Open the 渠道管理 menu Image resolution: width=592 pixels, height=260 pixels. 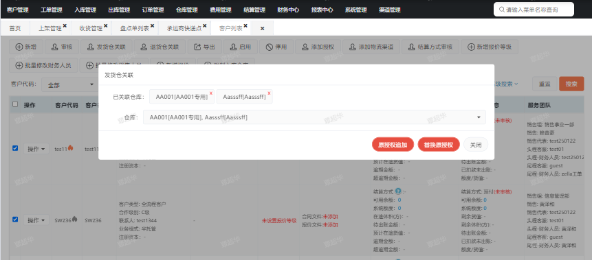click(x=390, y=10)
